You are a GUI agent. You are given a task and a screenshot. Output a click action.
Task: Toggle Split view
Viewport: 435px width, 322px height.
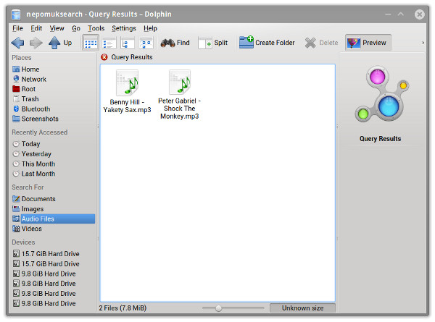(x=213, y=43)
